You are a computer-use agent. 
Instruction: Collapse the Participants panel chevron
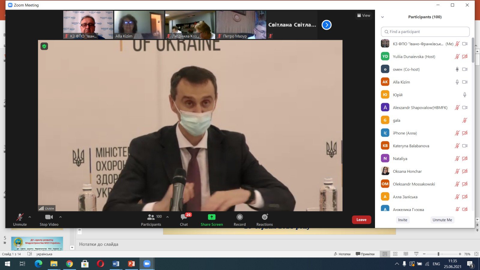click(382, 17)
